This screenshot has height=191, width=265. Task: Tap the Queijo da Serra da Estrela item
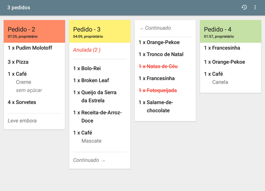point(95,96)
